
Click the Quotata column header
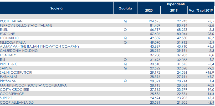click(x=125, y=8)
